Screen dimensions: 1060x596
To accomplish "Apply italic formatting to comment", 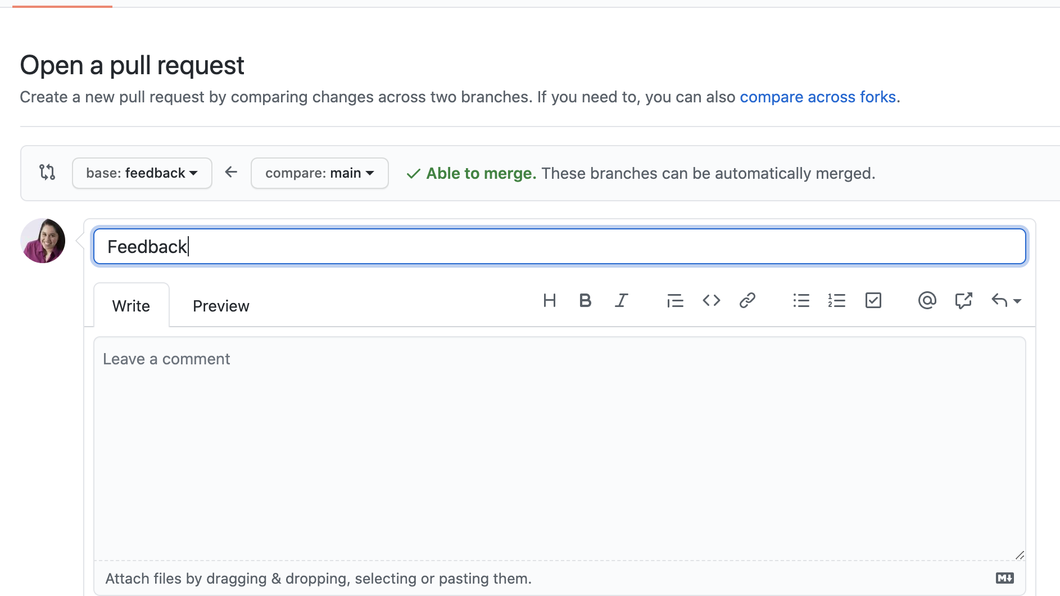I will click(621, 300).
